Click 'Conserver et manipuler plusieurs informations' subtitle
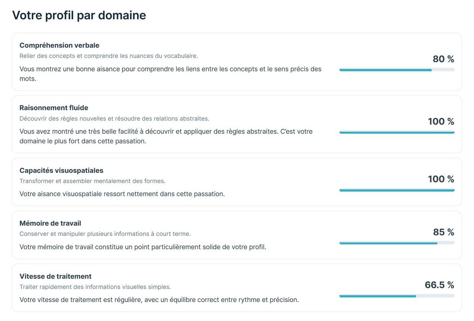The width and height of the screenshot is (474, 321). [105, 234]
